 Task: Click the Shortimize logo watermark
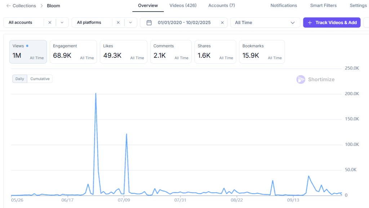pos(301,79)
